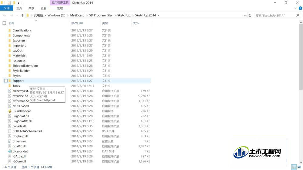Image resolution: width=303 pixels, height=170 pixels.
Task: Select the Importers folder icon
Action: pos(10,45)
